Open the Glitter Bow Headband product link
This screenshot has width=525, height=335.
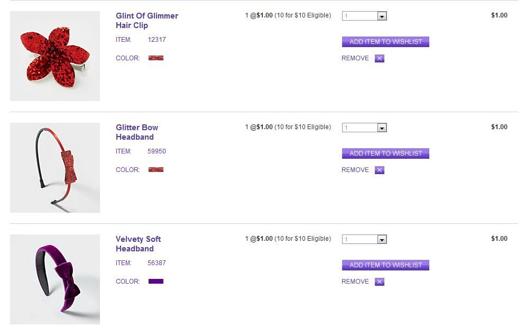click(136, 132)
